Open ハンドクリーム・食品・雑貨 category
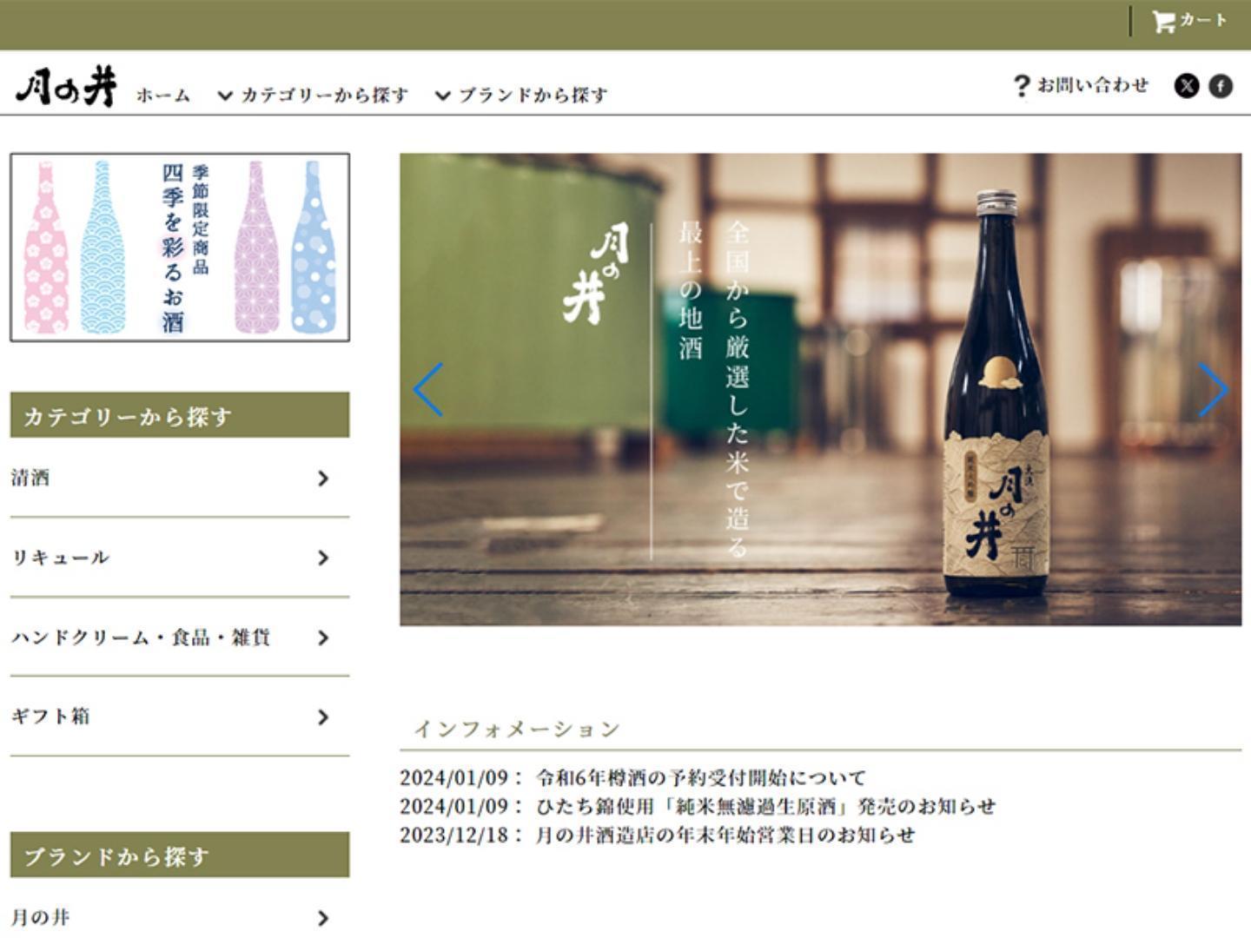Image resolution: width=1251 pixels, height=938 pixels. click(x=180, y=637)
